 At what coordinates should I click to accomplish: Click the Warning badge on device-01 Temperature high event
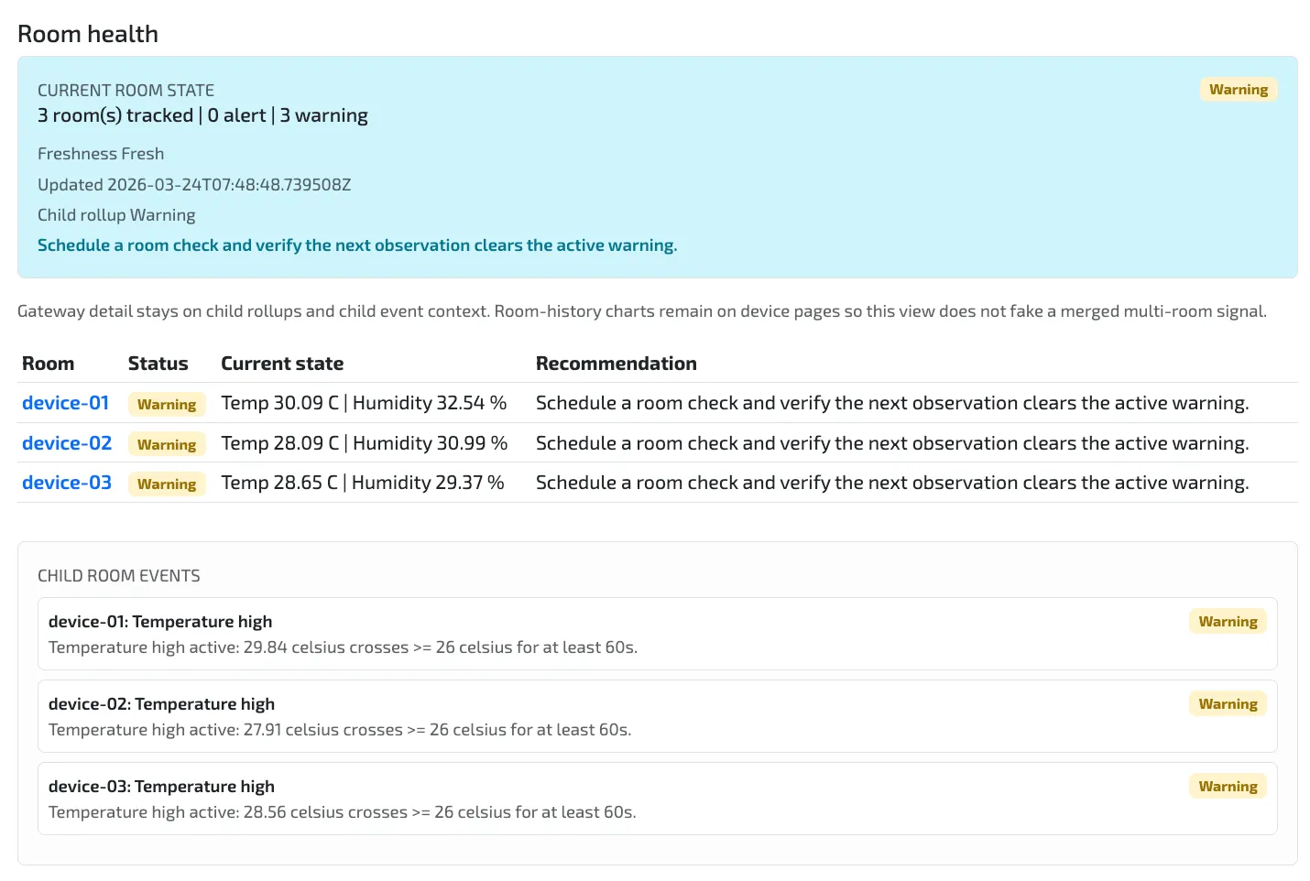pyautogui.click(x=1227, y=621)
